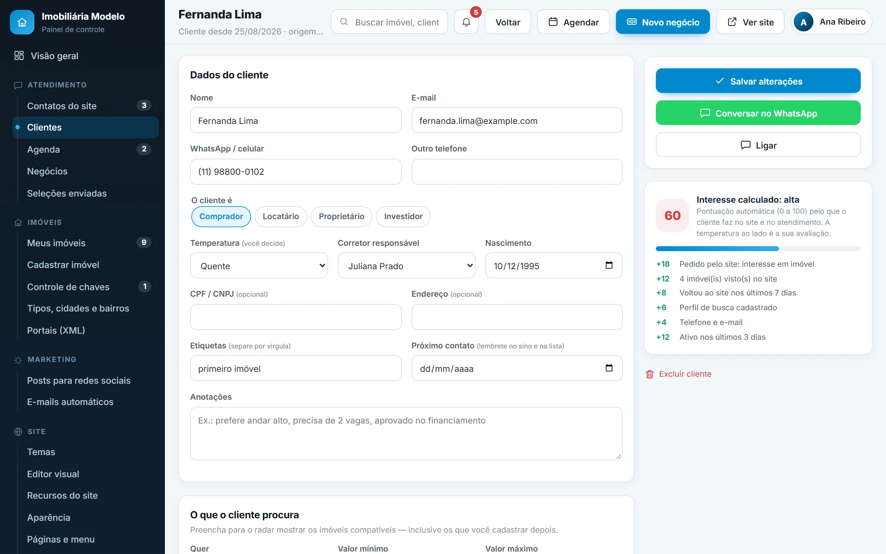886x554 pixels.
Task: Open Portais (XML) sidebar item
Action: pyautogui.click(x=85, y=330)
